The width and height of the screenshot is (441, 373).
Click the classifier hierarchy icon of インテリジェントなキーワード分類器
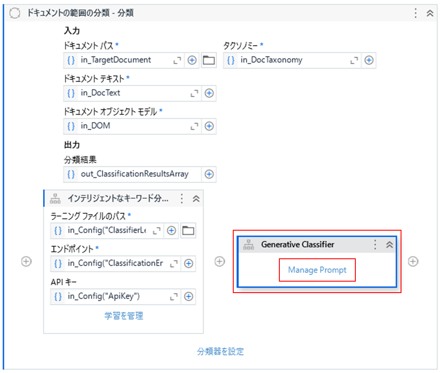pos(55,199)
